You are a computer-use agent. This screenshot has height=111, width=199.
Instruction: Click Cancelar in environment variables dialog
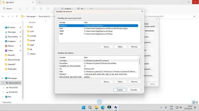pyautogui.click(x=134, y=90)
